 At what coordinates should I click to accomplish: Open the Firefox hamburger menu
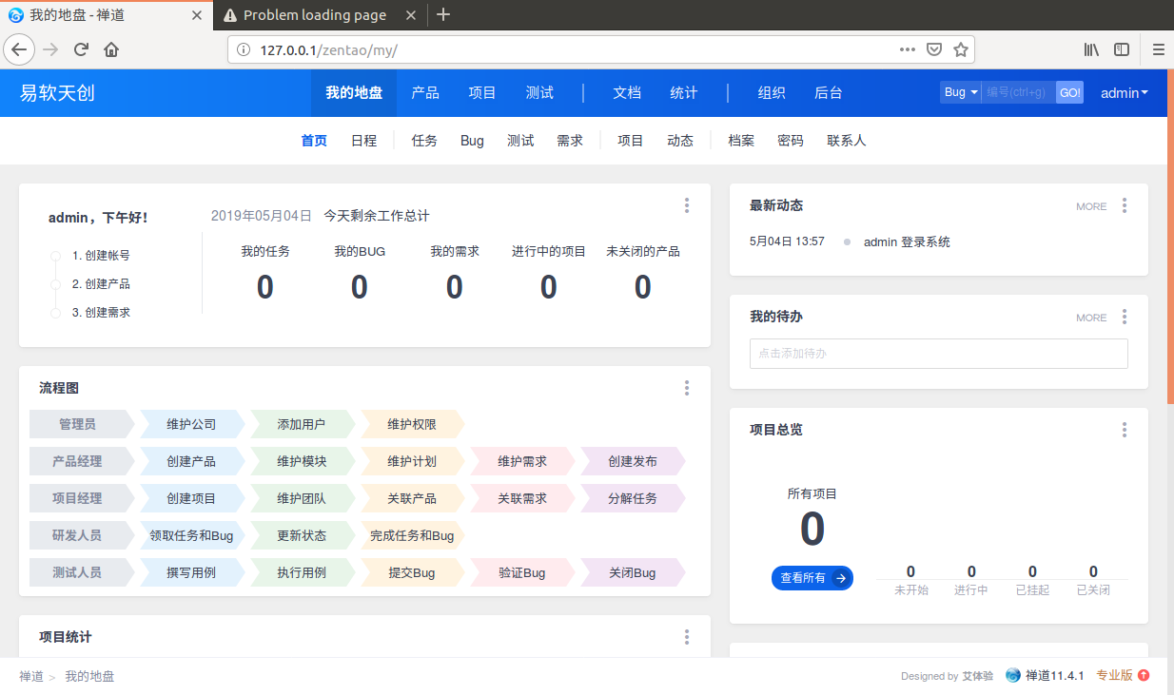pos(1158,49)
